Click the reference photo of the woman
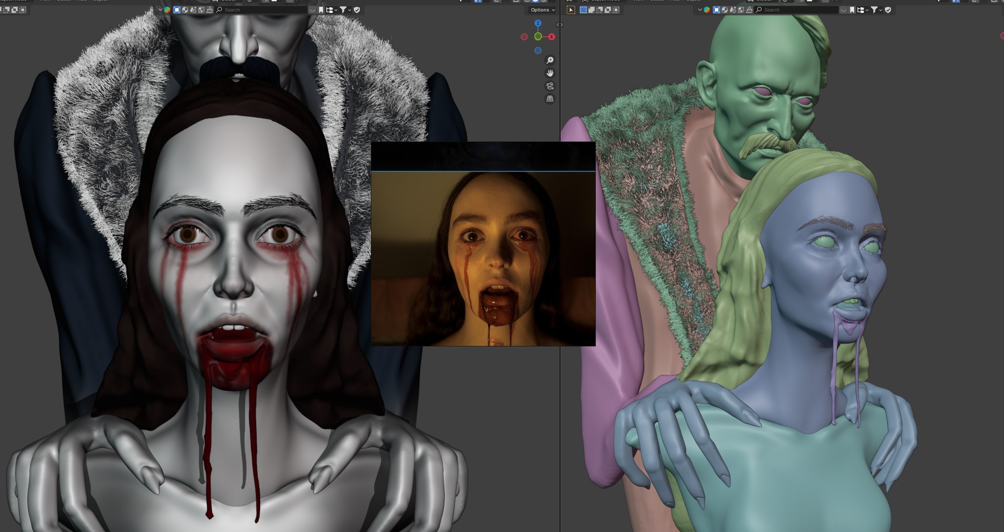Viewport: 1004px width, 532px height. click(x=483, y=259)
